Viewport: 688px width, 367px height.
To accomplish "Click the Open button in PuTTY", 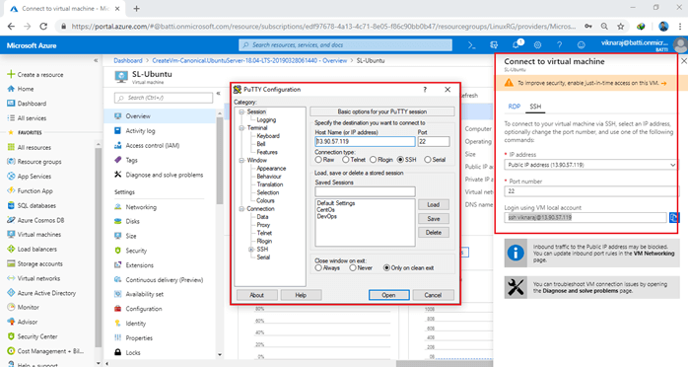I will point(388,295).
